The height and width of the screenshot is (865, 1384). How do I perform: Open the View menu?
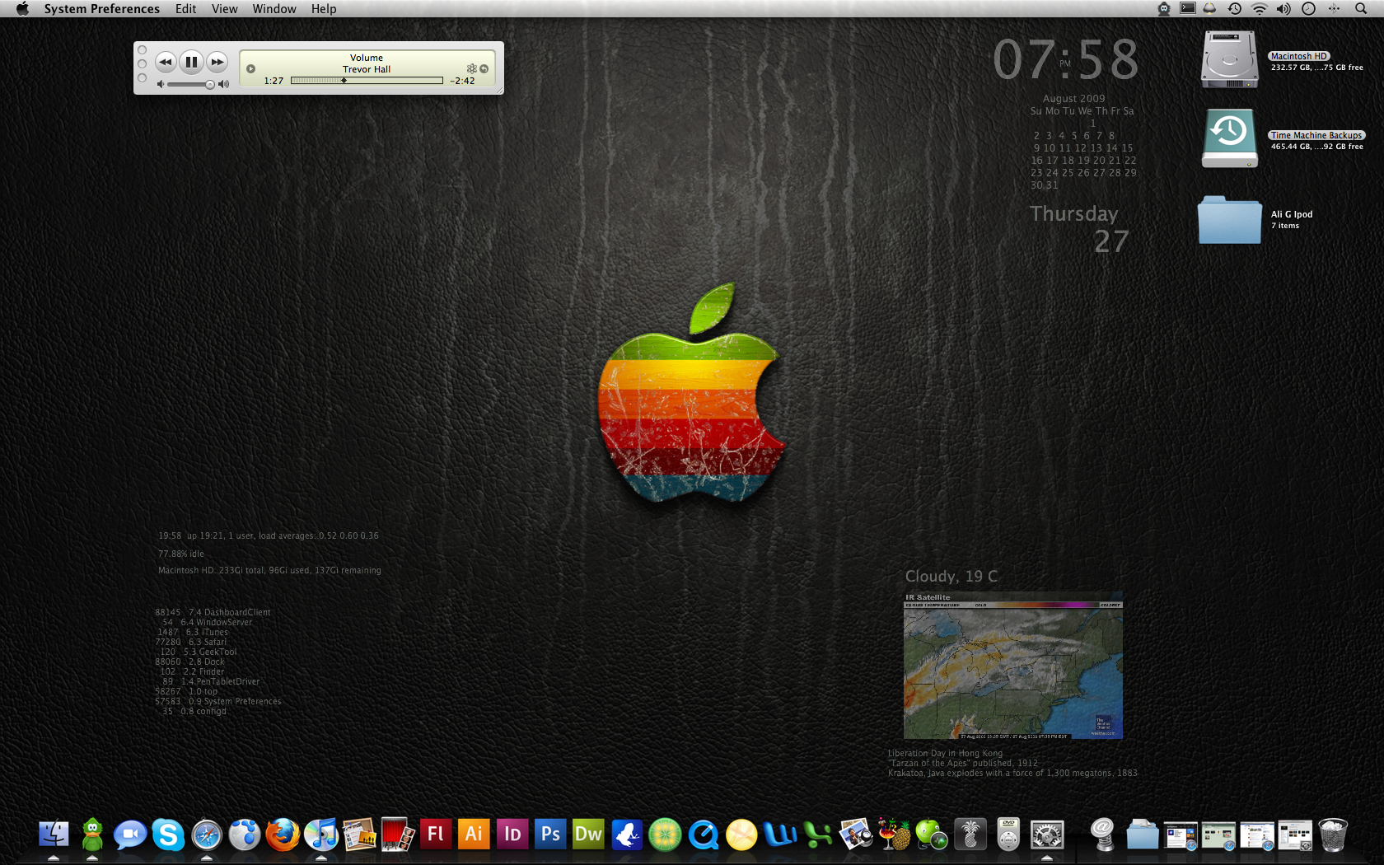click(x=224, y=8)
